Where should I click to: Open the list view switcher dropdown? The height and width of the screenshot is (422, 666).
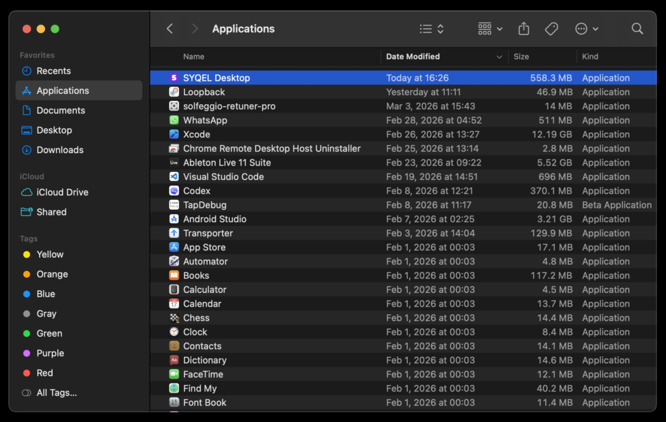432,29
